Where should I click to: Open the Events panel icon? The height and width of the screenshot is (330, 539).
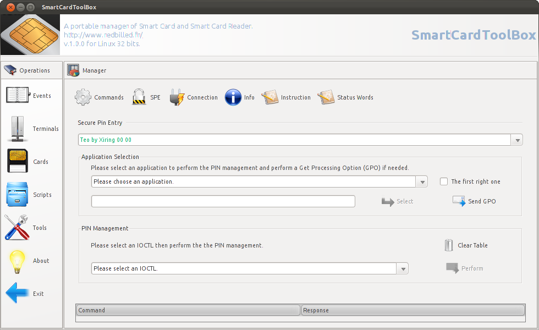(x=17, y=95)
